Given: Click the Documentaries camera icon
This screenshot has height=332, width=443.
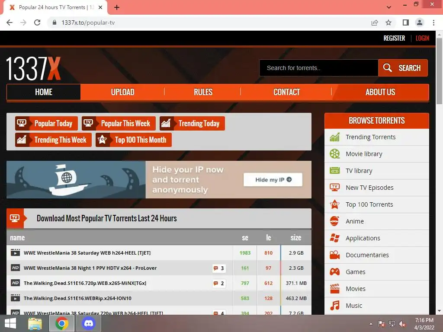Looking at the screenshot, I should click(x=335, y=255).
